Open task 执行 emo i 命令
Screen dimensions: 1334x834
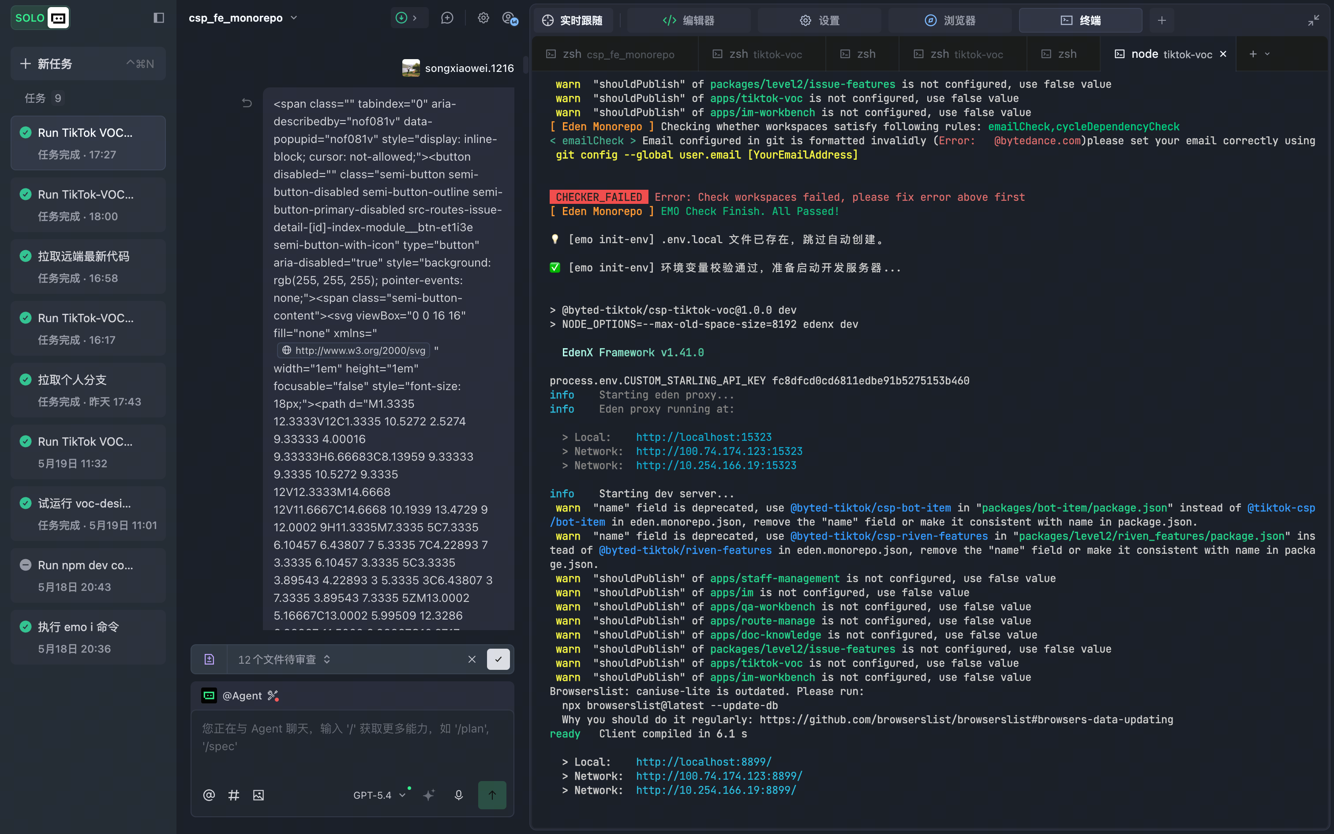coord(88,637)
